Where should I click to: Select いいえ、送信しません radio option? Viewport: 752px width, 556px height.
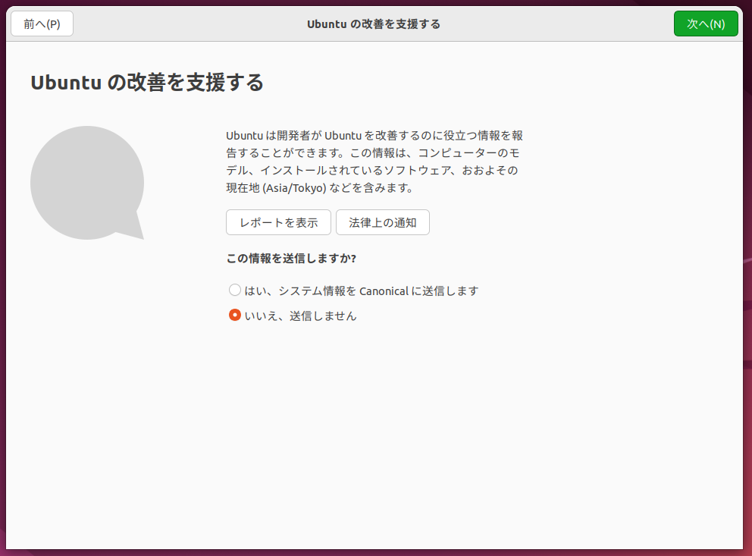pos(293,316)
